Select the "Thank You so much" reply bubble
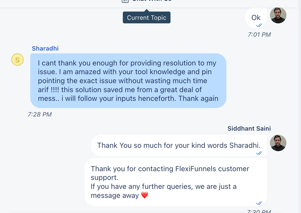Image resolution: width=301 pixels, height=213 pixels. coord(179,145)
